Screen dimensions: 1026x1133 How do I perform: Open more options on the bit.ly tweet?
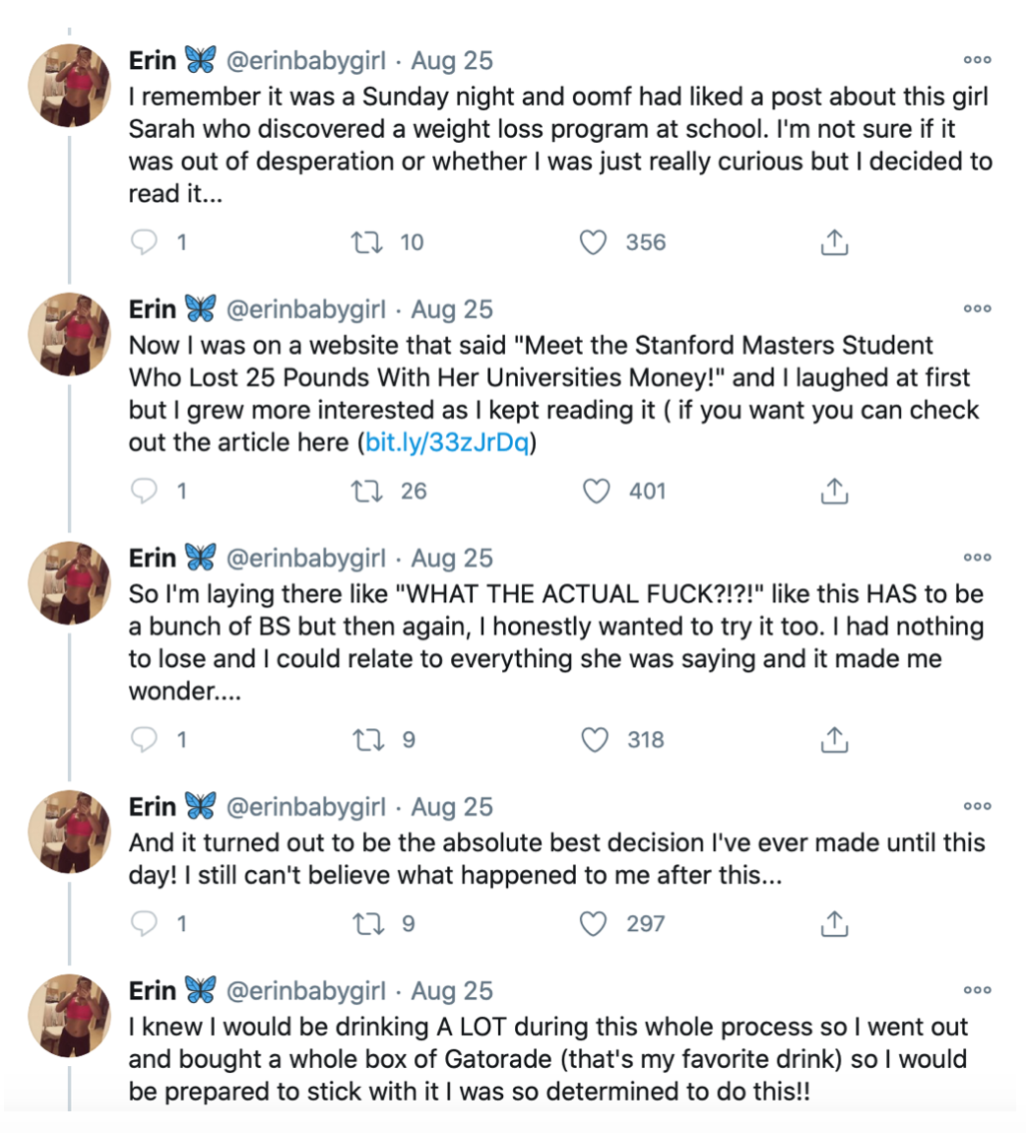(978, 308)
